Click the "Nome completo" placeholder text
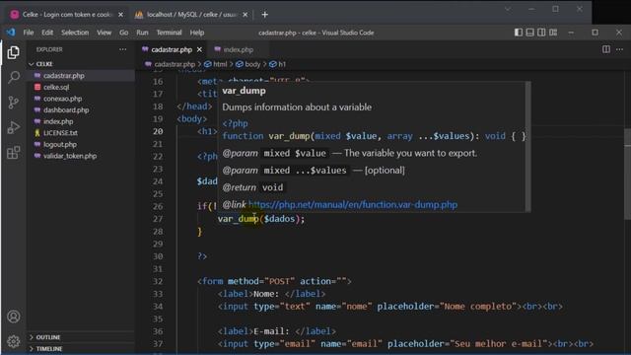 click(x=478, y=307)
